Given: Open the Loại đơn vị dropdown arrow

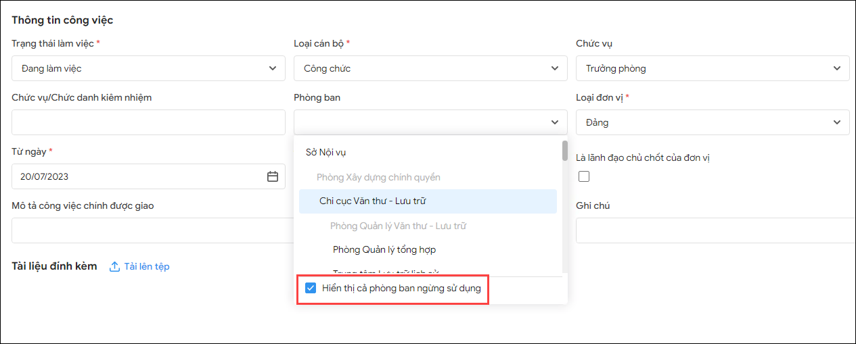Looking at the screenshot, I should 836,122.
